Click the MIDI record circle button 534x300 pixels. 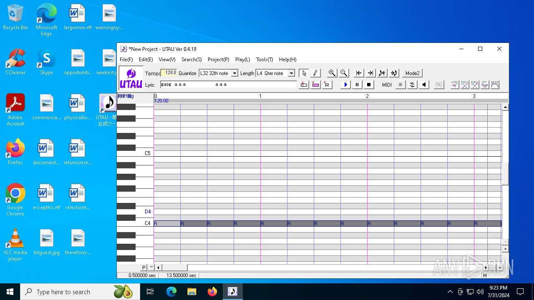400,85
